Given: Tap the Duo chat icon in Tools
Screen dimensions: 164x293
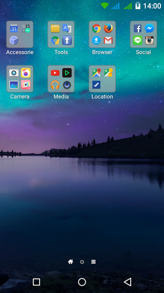Looking at the screenshot, I should pos(55,40).
